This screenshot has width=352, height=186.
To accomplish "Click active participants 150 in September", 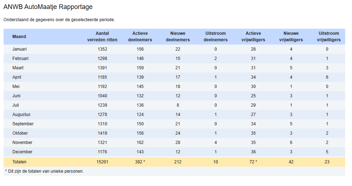I will pyautogui.click(x=140, y=124).
